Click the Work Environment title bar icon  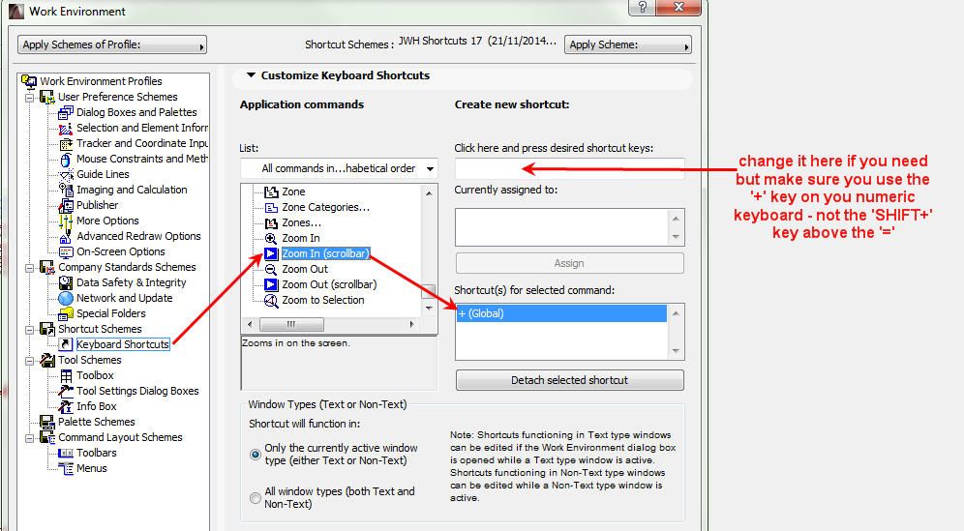tap(15, 11)
